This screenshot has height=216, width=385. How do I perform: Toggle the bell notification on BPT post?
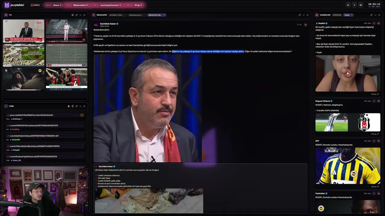[374, 141]
